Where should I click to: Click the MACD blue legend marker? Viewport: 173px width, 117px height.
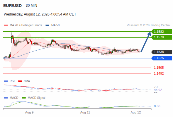tap(6, 98)
